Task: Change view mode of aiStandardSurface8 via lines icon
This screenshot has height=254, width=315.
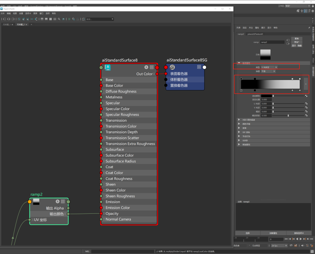Action: (152, 67)
